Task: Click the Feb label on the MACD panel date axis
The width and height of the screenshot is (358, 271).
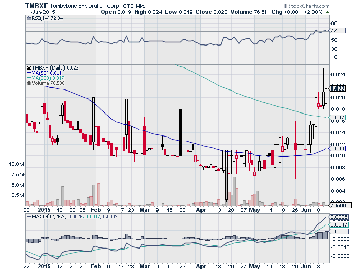Action: click(96, 267)
